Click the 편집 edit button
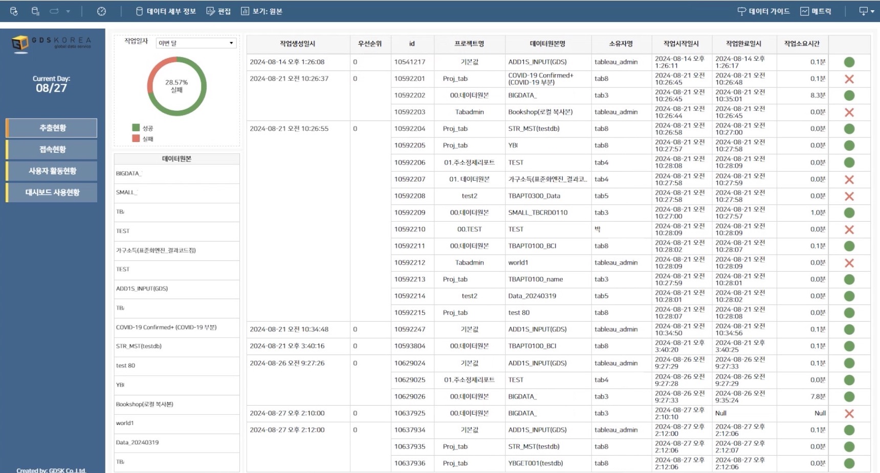 (218, 11)
